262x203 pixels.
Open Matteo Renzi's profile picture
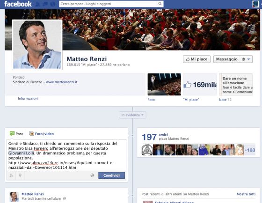pyautogui.click(x=37, y=44)
